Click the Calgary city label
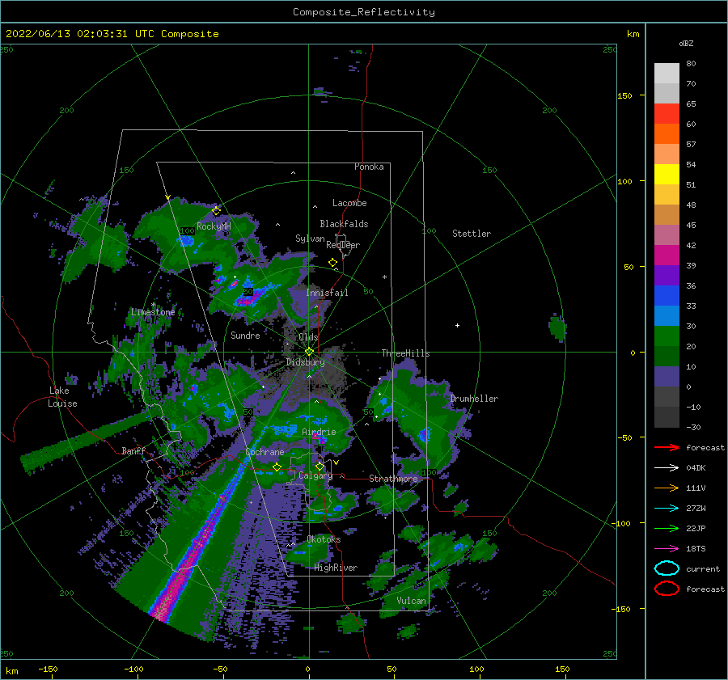Screen dimensions: 728x680 315,475
